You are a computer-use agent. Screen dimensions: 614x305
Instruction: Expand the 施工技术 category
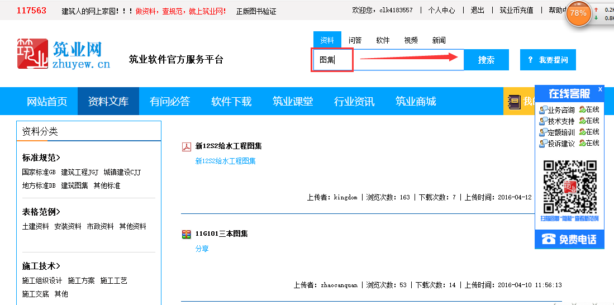pyautogui.click(x=41, y=266)
